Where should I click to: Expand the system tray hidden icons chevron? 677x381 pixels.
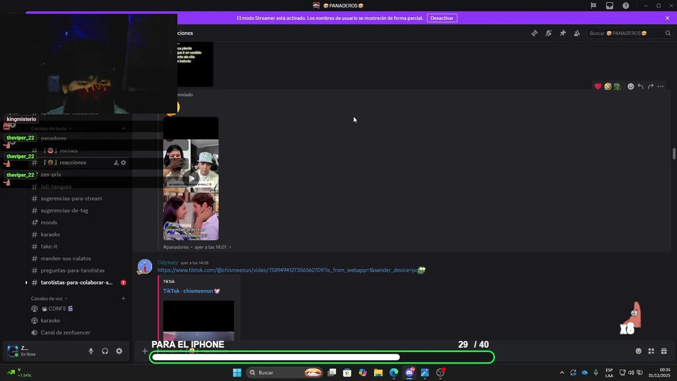[x=562, y=373]
